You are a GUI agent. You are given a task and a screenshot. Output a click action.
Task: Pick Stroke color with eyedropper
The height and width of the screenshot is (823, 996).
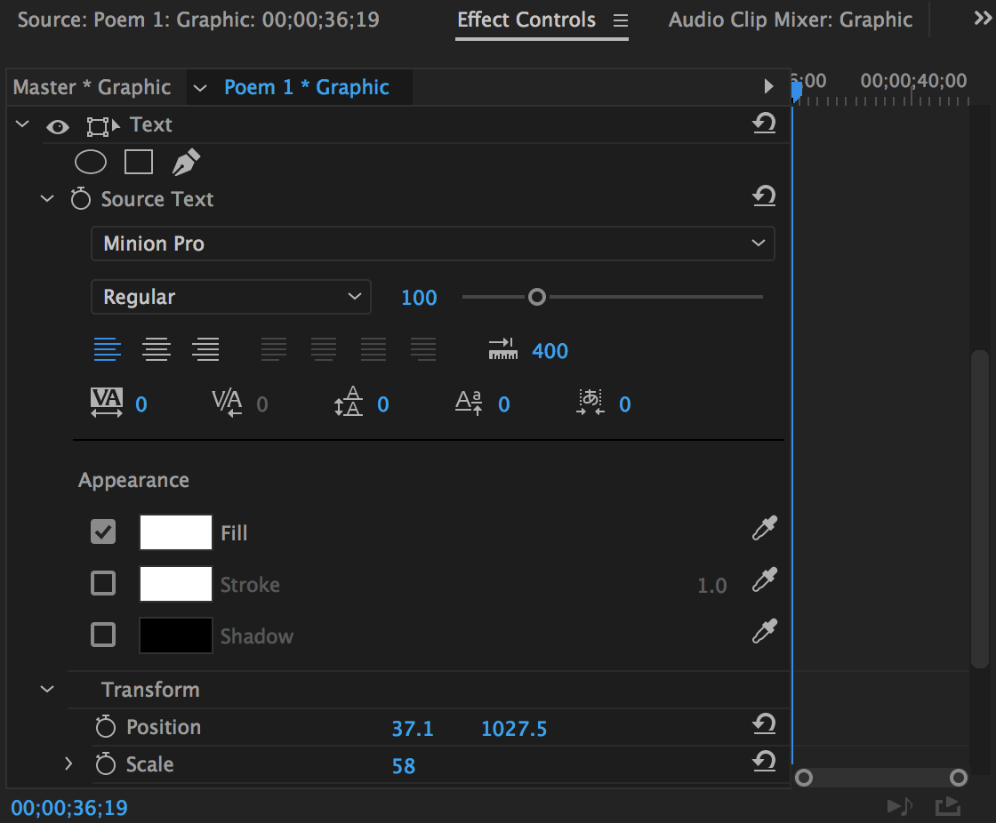tap(765, 579)
